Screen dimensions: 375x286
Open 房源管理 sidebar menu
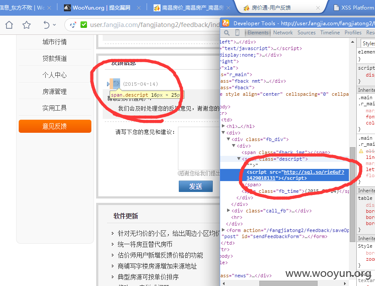(x=55, y=91)
